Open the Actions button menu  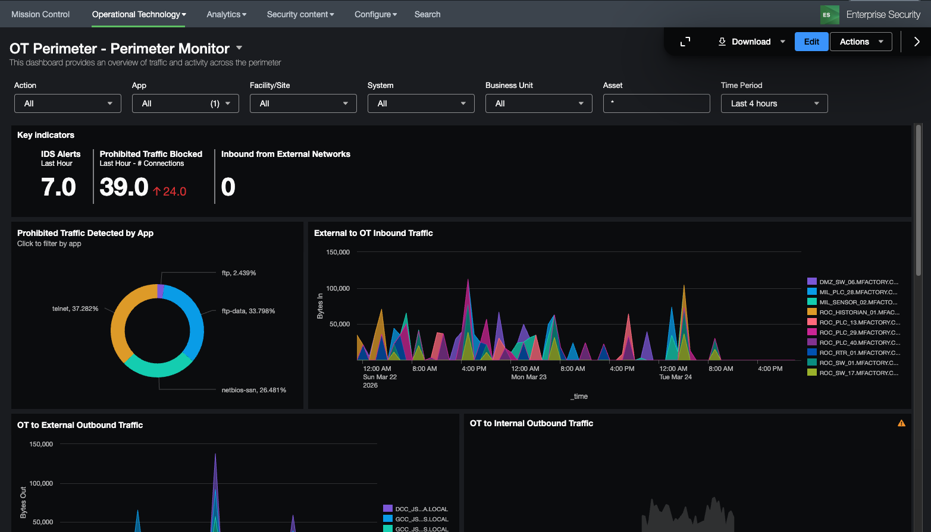(x=860, y=42)
